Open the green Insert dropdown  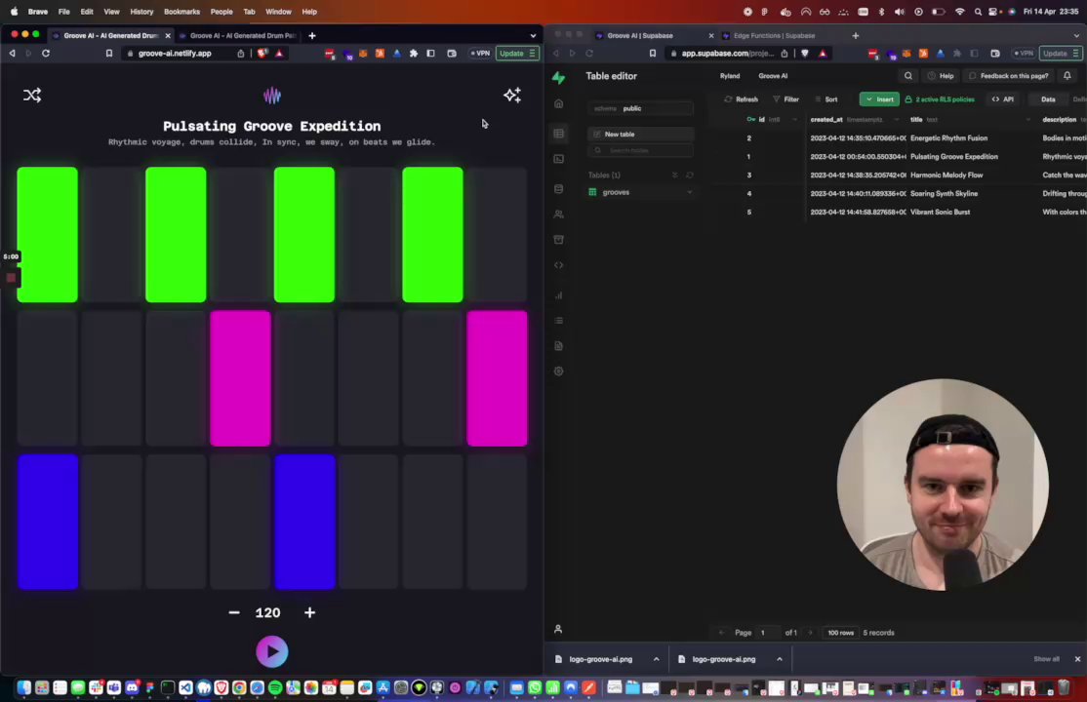pos(879,99)
